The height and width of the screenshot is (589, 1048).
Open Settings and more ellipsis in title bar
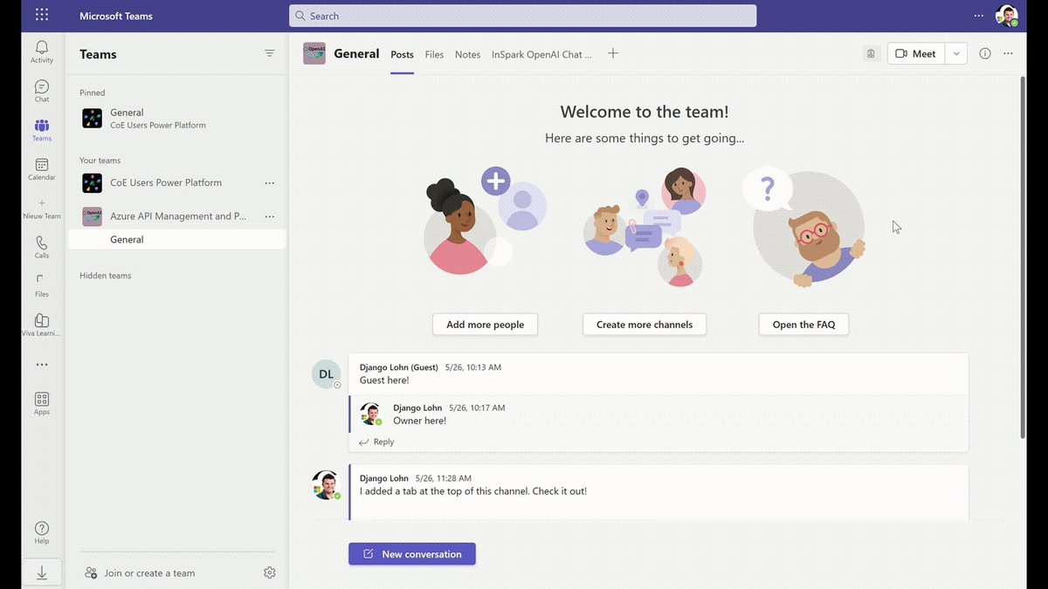pos(978,16)
